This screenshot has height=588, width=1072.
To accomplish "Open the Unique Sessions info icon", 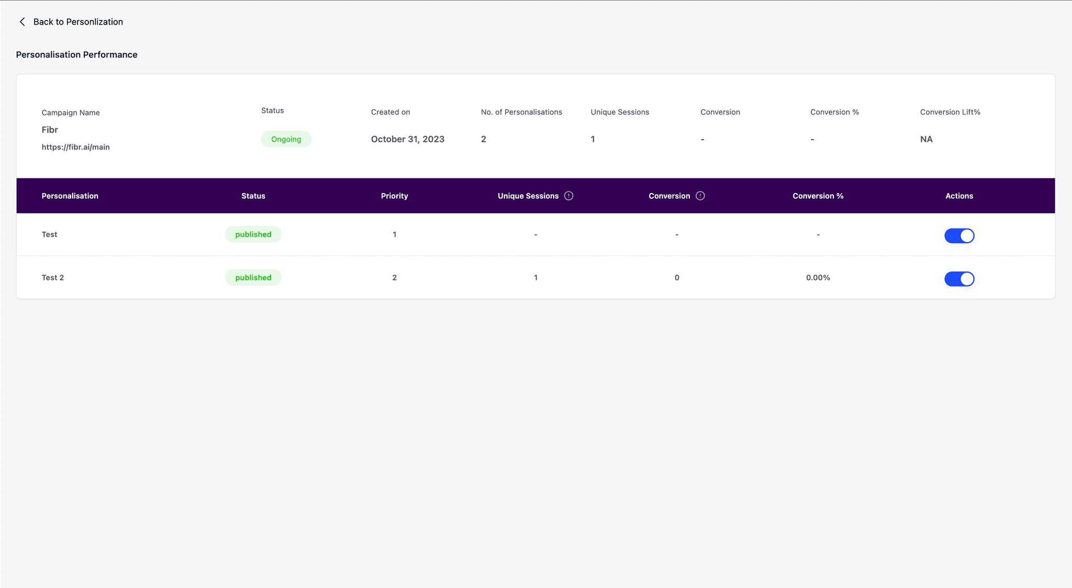I will pos(568,196).
